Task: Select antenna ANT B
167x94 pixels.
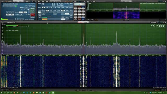Action: click(12, 15)
